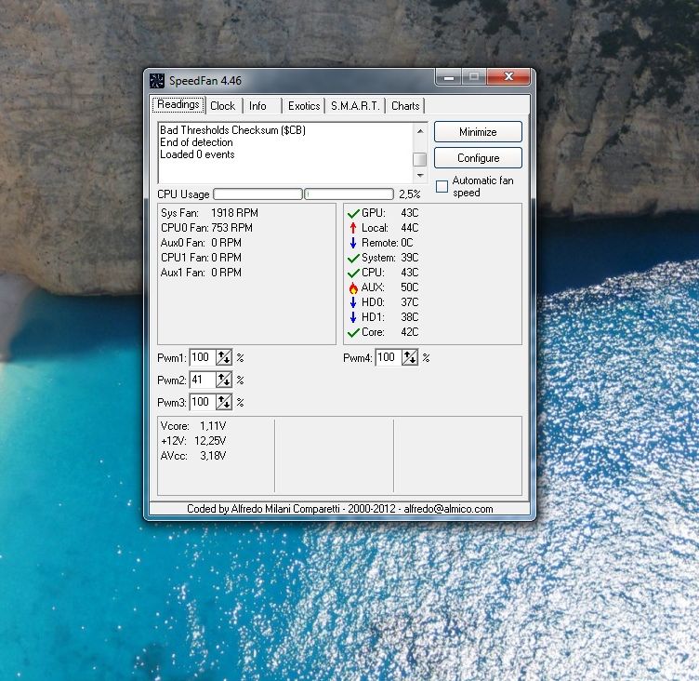This screenshot has width=699, height=681.
Task: Click the Loaded 0 events log line
Action: [x=197, y=154]
